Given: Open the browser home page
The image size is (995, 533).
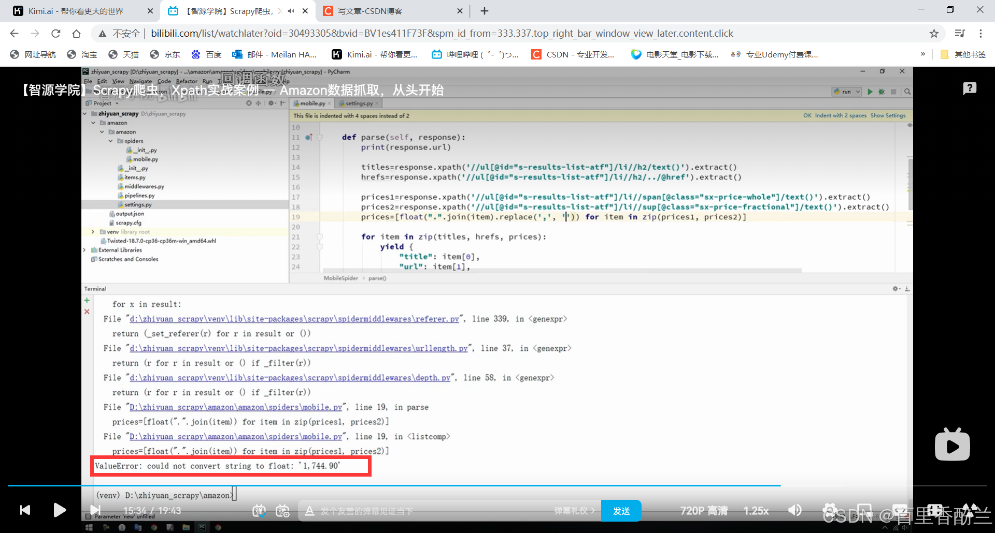Looking at the screenshot, I should coord(76,34).
